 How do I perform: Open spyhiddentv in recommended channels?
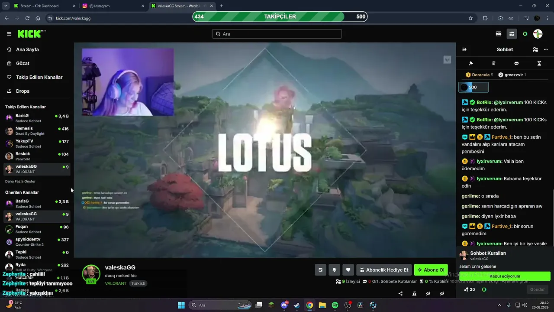point(36,242)
